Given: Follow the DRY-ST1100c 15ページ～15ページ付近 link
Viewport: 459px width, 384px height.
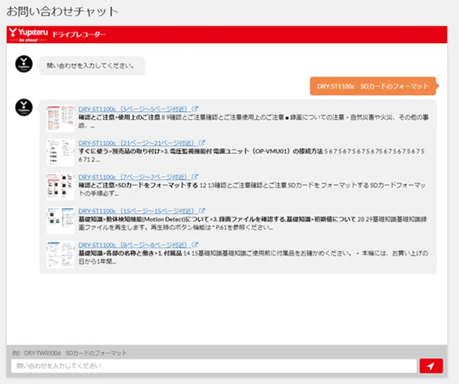Looking at the screenshot, I should [138, 211].
